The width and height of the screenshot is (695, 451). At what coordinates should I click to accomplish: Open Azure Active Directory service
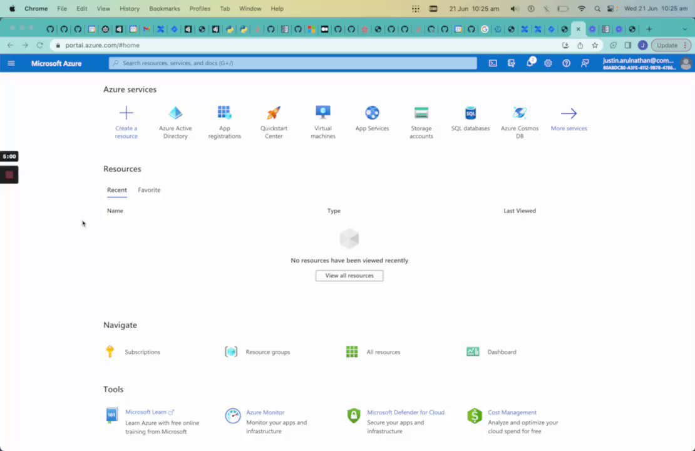click(x=175, y=113)
